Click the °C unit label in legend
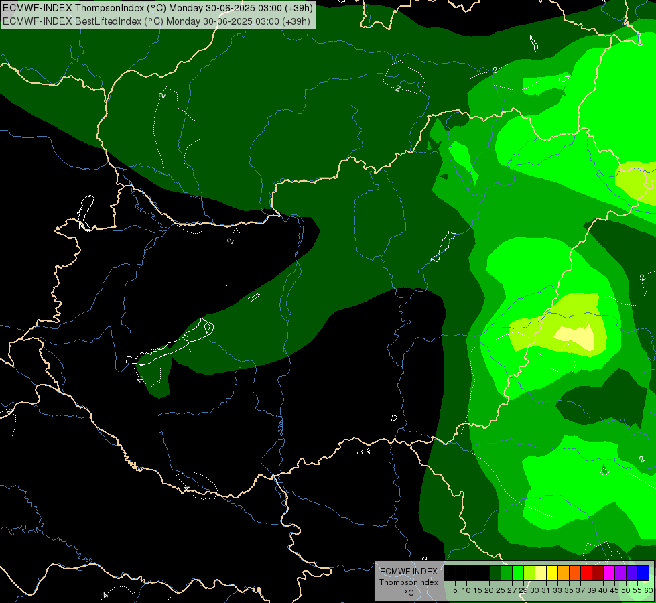This screenshot has width=656, height=603. (x=409, y=593)
